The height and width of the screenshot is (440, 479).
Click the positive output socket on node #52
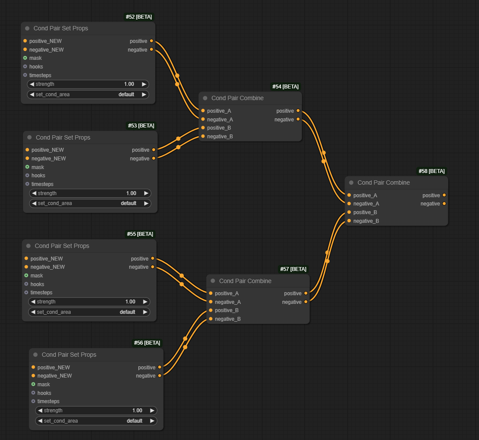tap(151, 41)
